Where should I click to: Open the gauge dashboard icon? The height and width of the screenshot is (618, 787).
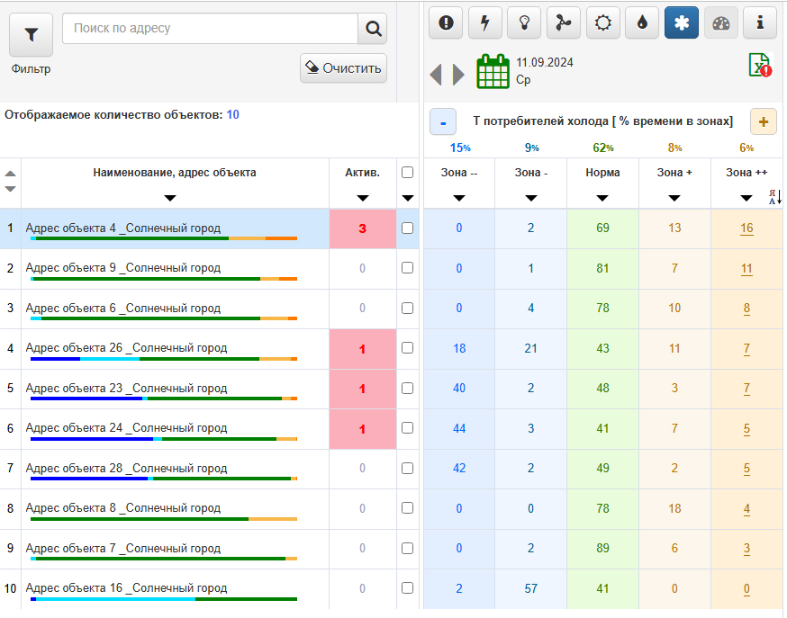click(x=720, y=23)
